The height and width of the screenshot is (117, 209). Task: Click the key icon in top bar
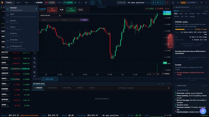pyautogui.click(x=162, y=3)
